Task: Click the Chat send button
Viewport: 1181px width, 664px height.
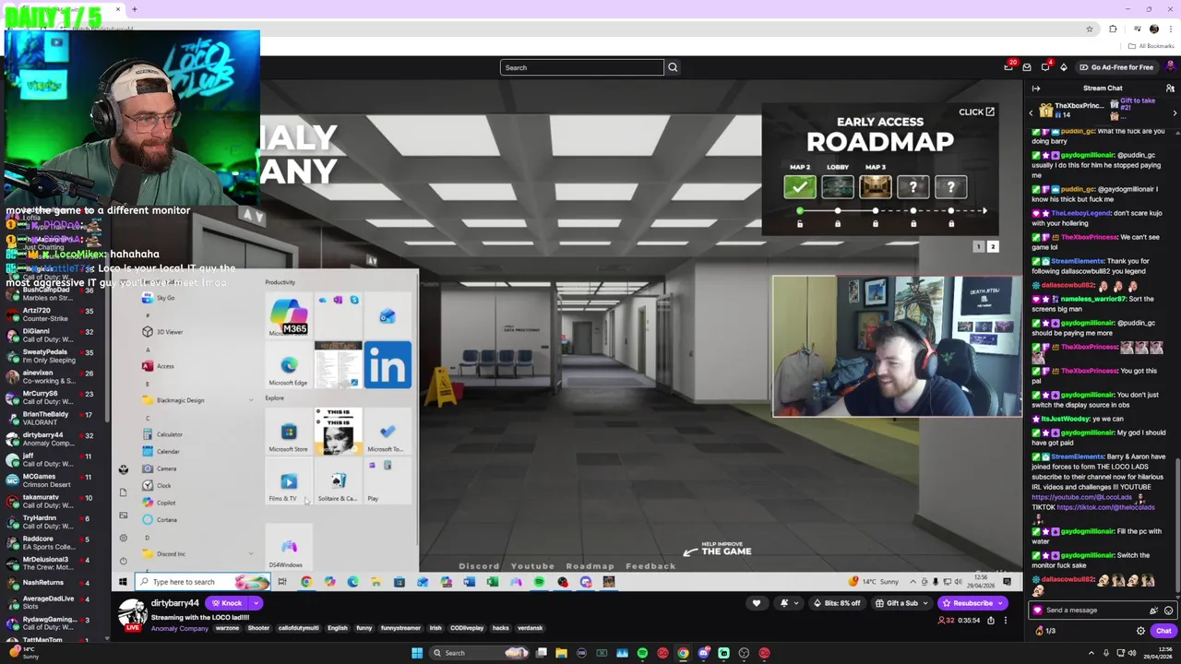Action: (1163, 631)
